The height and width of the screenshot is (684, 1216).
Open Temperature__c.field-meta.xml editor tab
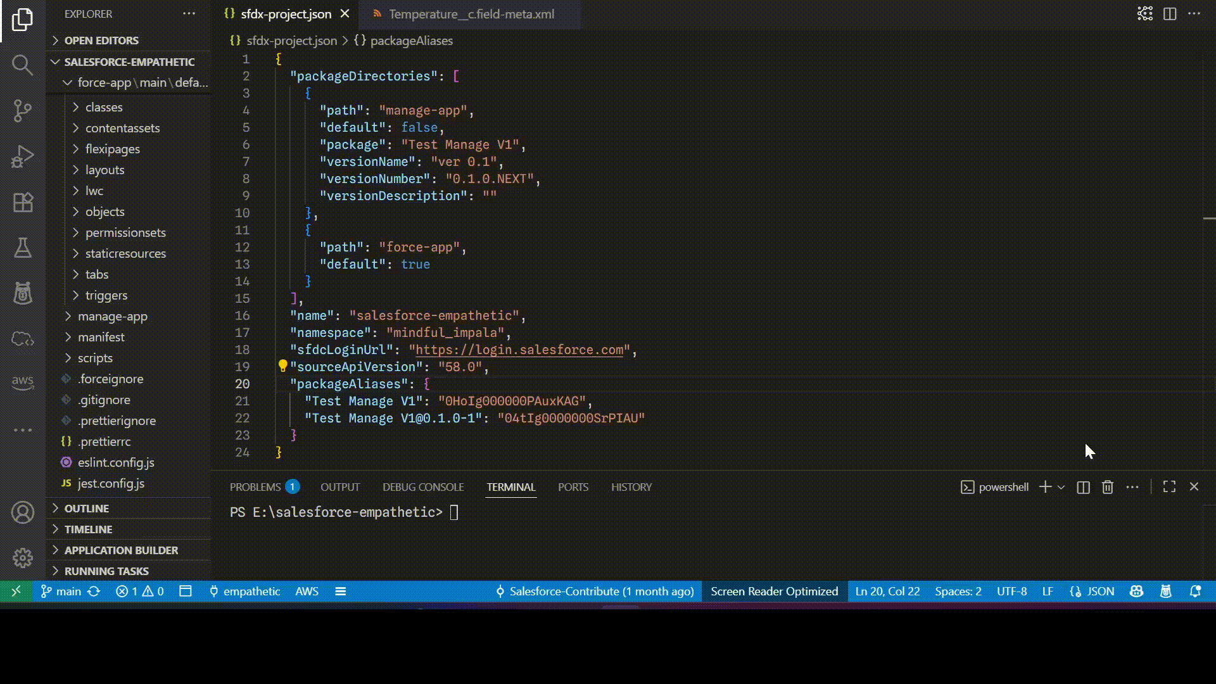(471, 14)
